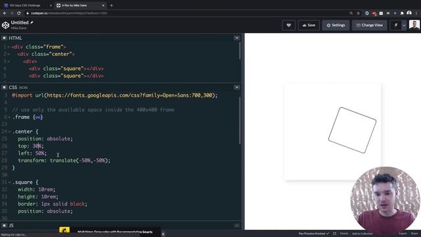Click the folded code marker in .frame
This screenshot has width=421, height=237.
coord(38,117)
